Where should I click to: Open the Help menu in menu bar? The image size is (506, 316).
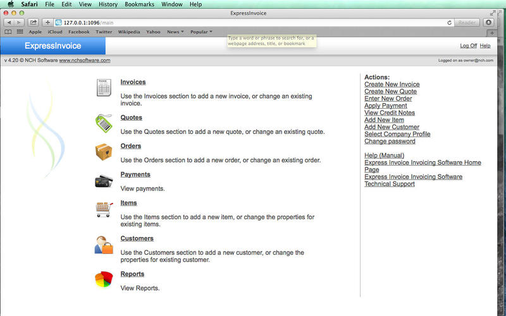[x=195, y=4]
